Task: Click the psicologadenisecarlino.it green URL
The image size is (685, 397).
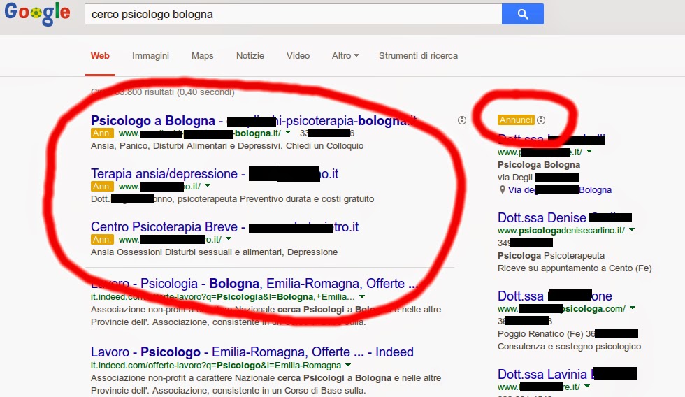Action: (561, 230)
